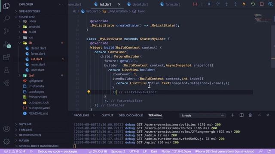Click 'Debug my code + packages' status item
Image resolution: width=275 pixels, height=154 pixels.
(x=57, y=151)
